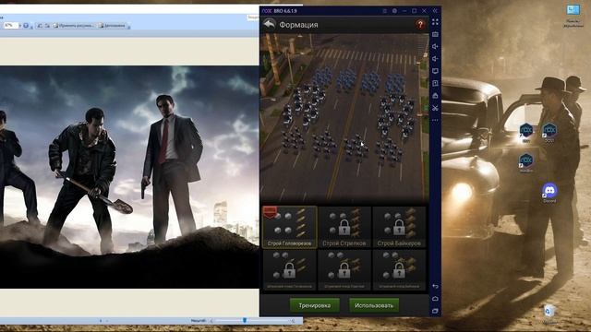
Task: Open the This PC desktop icon
Action: [x=573, y=15]
